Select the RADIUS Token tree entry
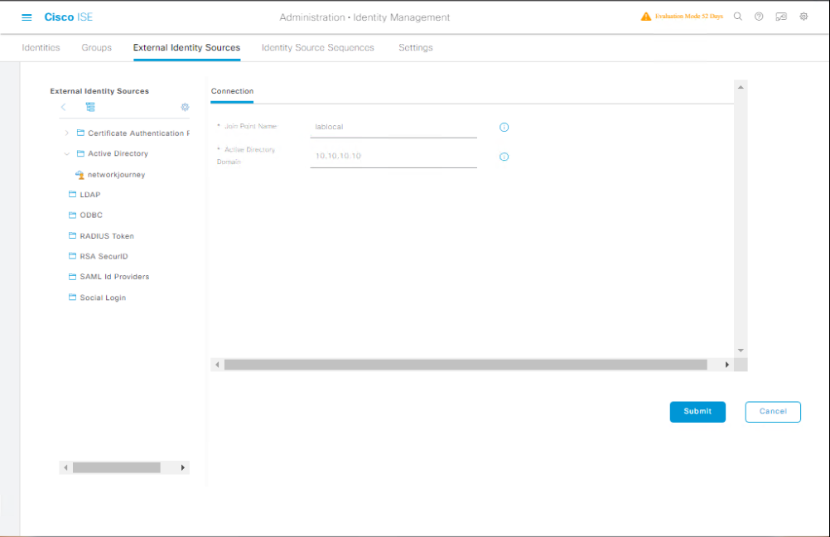830x537 pixels. 107,236
